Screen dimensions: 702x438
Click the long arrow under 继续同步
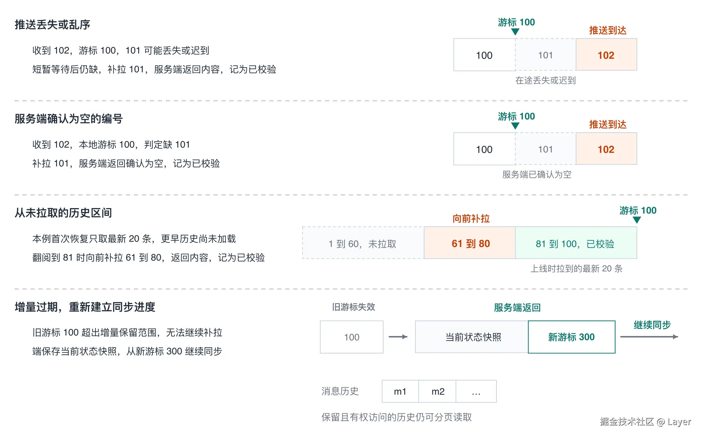click(649, 337)
